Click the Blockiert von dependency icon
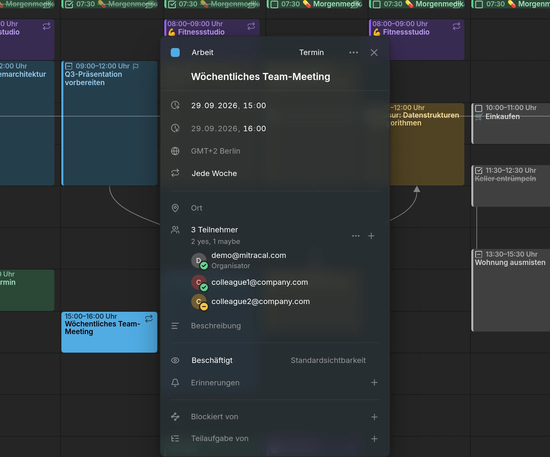This screenshot has width=550, height=457. (x=175, y=417)
